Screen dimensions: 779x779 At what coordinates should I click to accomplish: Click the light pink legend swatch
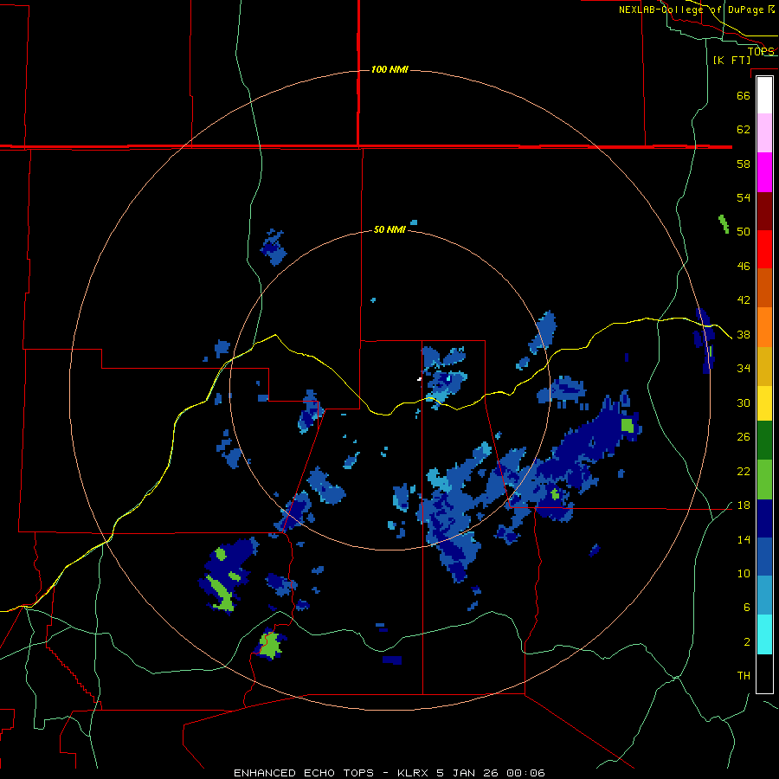click(x=764, y=133)
